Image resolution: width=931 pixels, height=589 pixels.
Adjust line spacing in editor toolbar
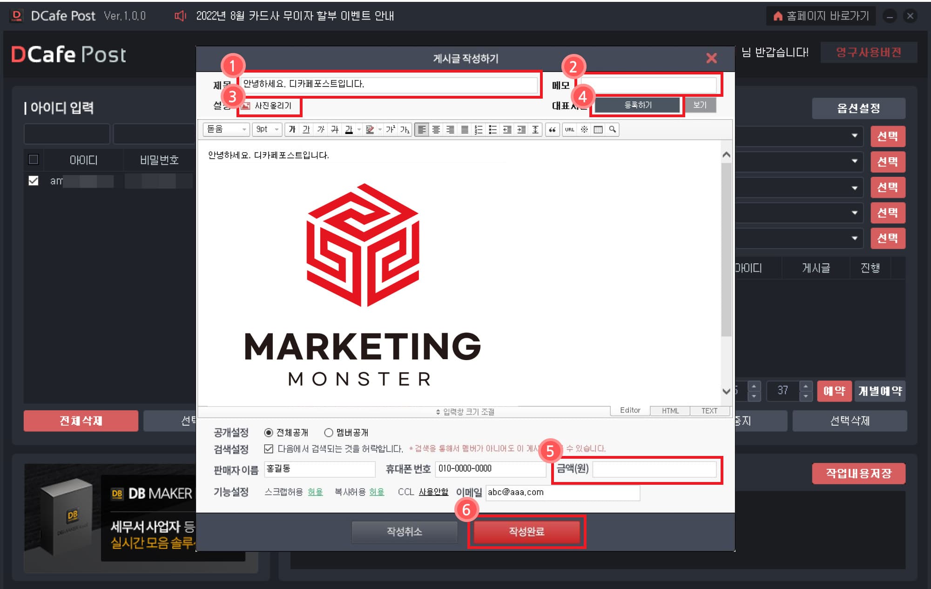click(536, 129)
